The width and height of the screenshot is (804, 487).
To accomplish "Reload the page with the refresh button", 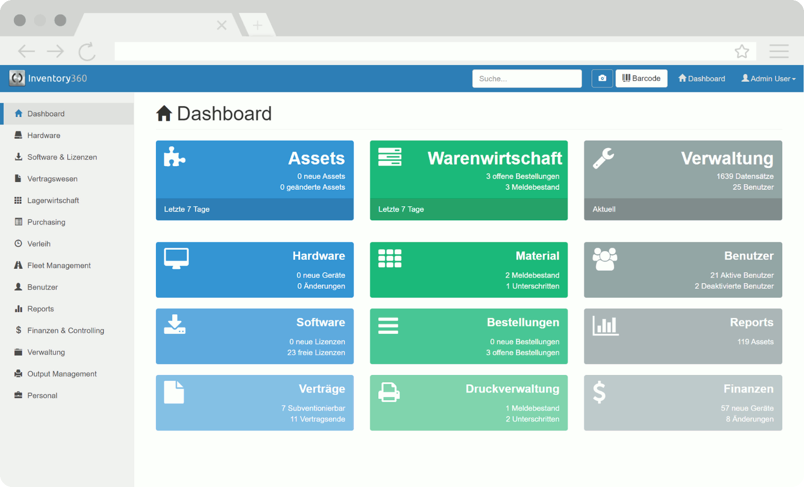I will tap(87, 52).
